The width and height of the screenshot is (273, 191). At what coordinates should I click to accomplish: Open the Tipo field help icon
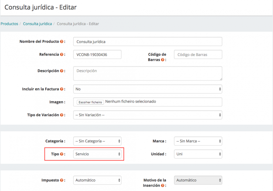pos(61,154)
